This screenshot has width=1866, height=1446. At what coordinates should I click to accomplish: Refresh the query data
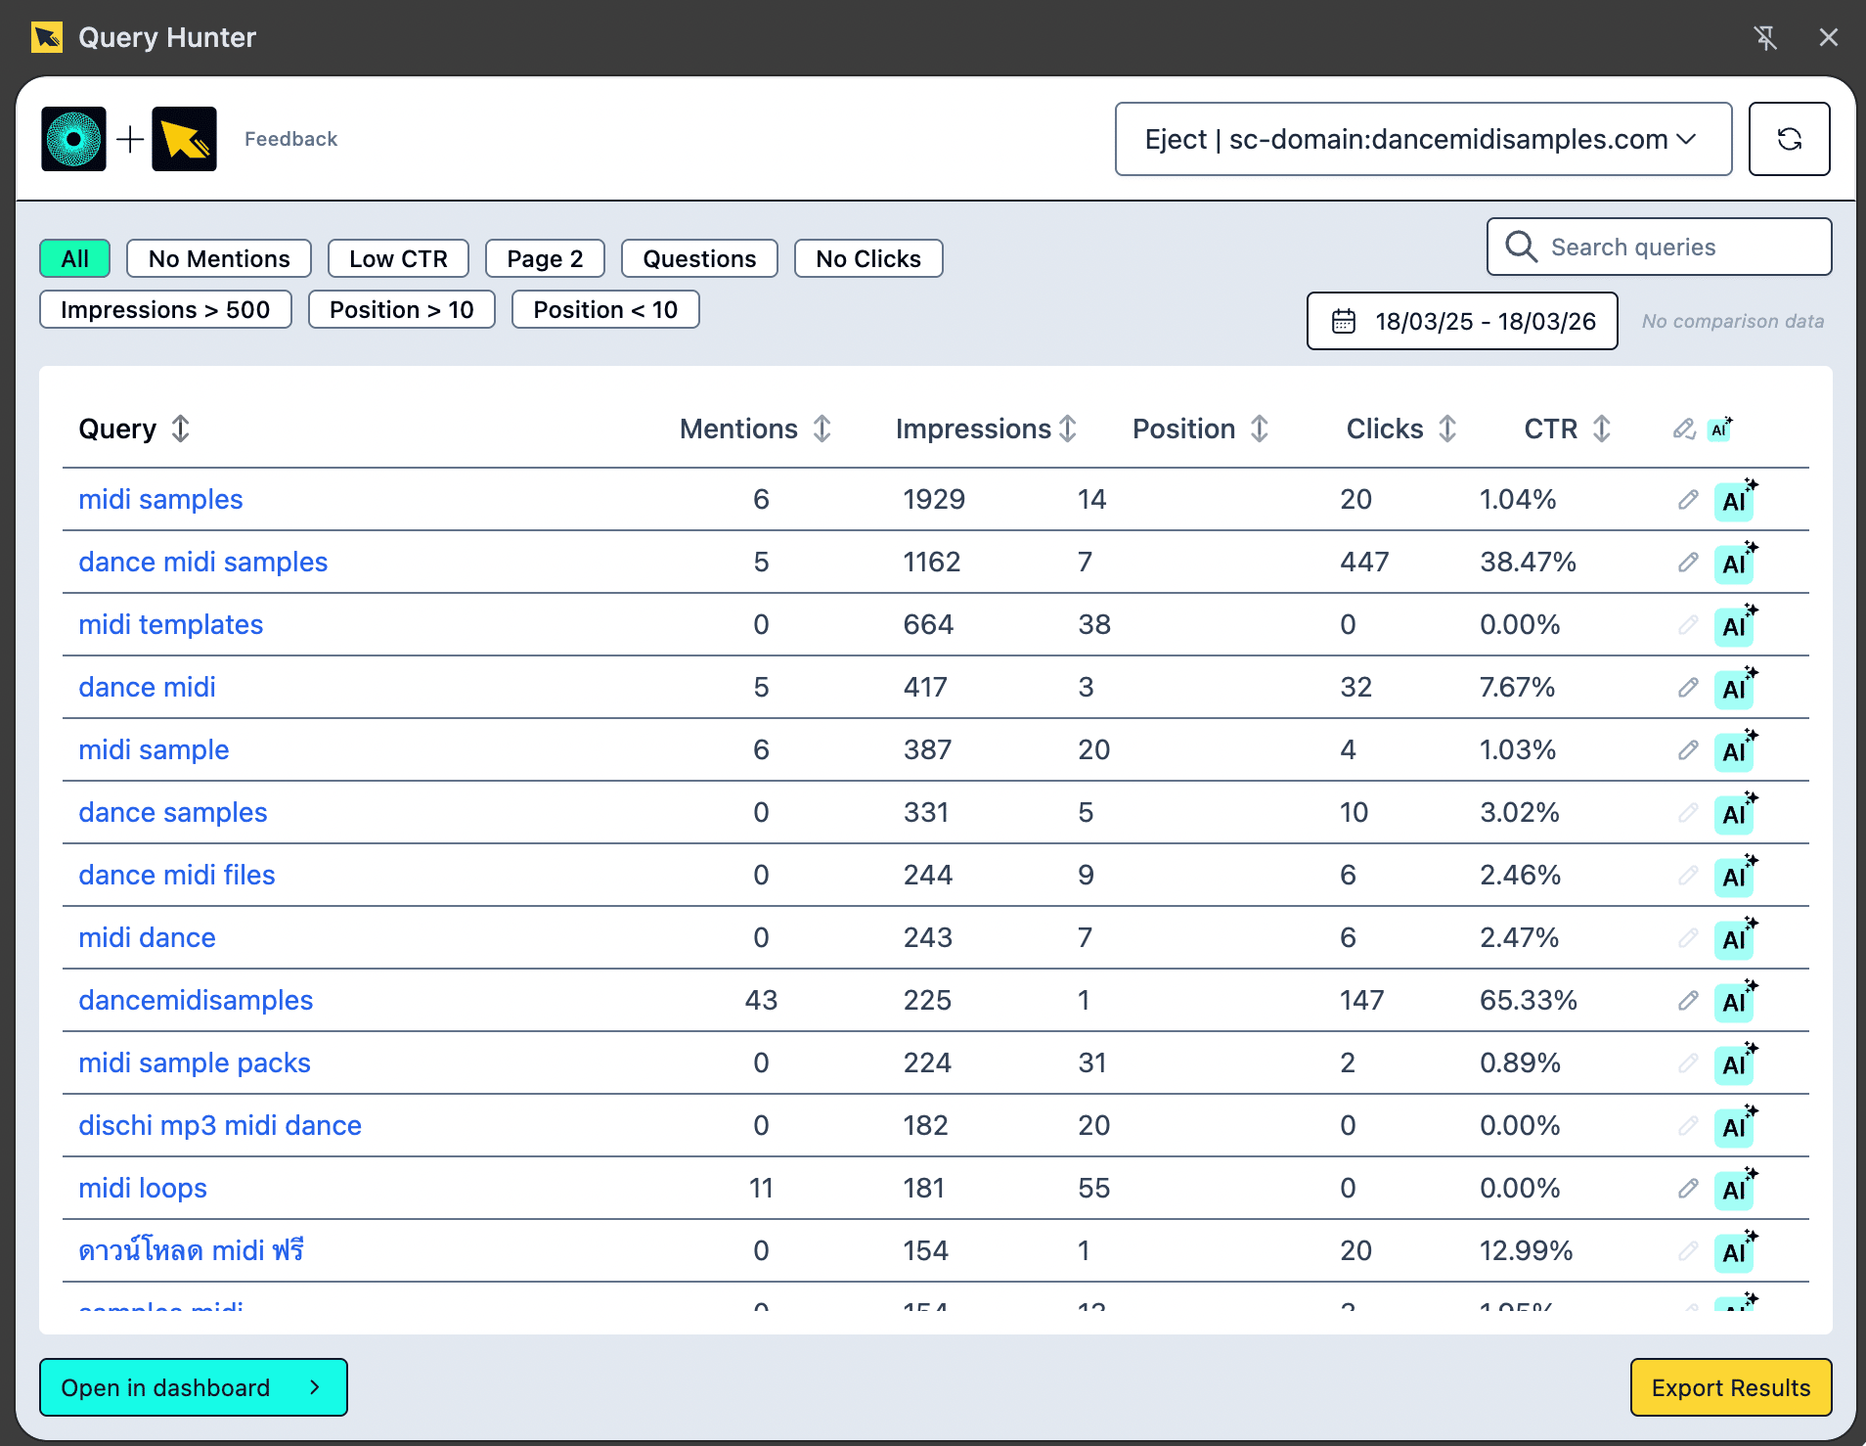click(1790, 139)
